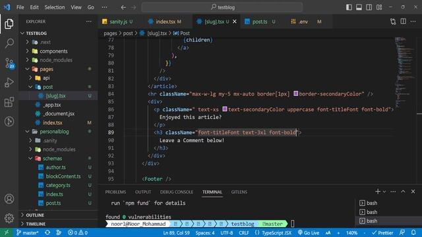
Task: Click the master branch in status bar
Action: pos(28,232)
